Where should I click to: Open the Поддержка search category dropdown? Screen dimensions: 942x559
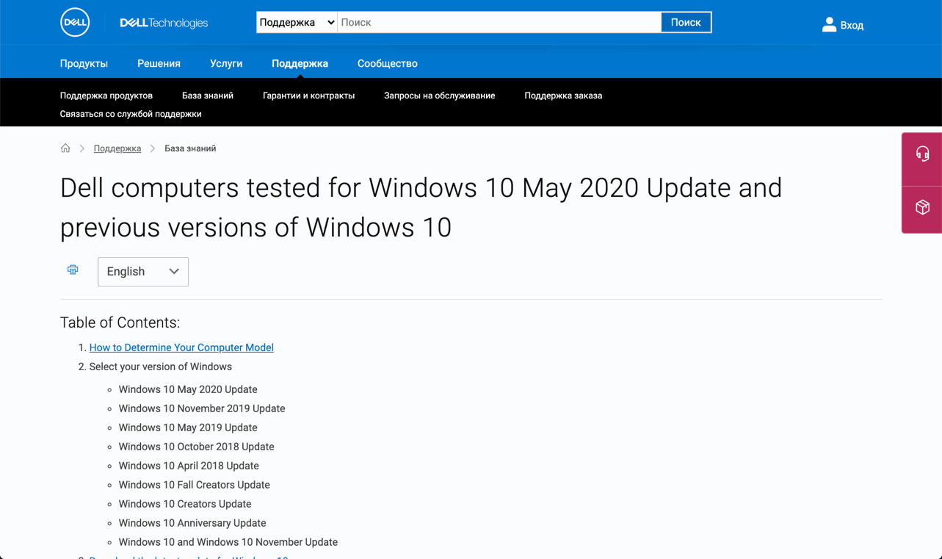point(297,23)
